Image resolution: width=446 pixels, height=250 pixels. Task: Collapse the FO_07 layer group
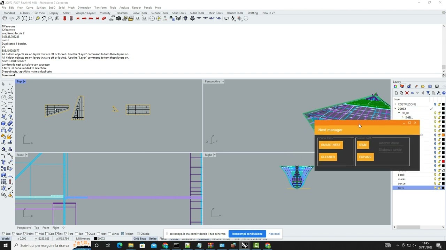pos(399,113)
